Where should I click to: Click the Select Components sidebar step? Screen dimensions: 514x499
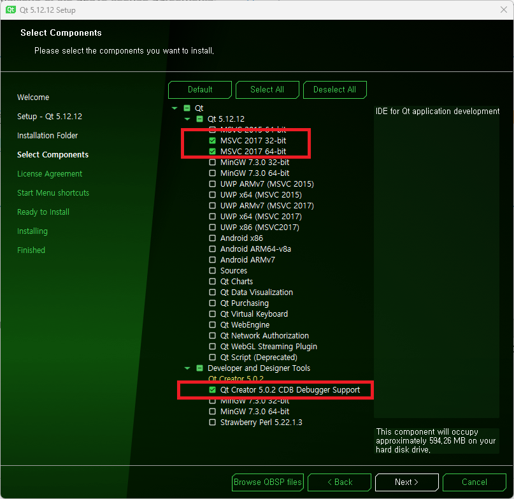(x=53, y=154)
